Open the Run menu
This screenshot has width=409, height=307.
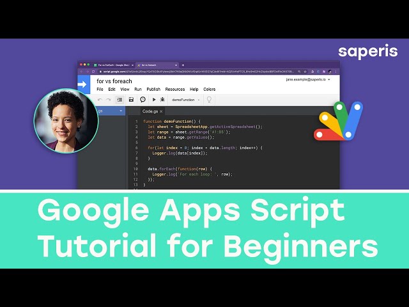tap(138, 90)
